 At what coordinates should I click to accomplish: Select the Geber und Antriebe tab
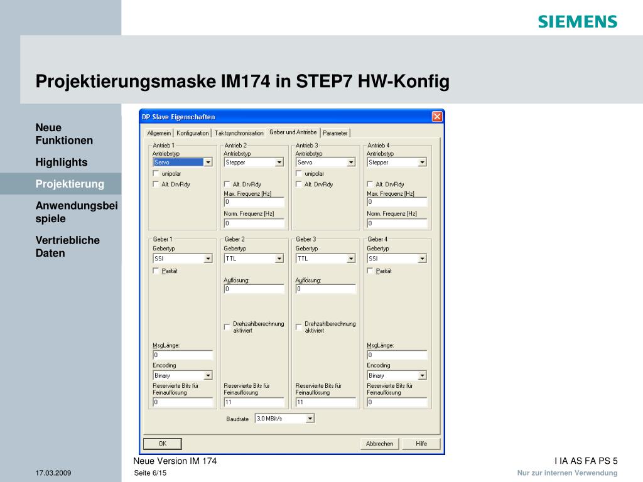pos(293,132)
